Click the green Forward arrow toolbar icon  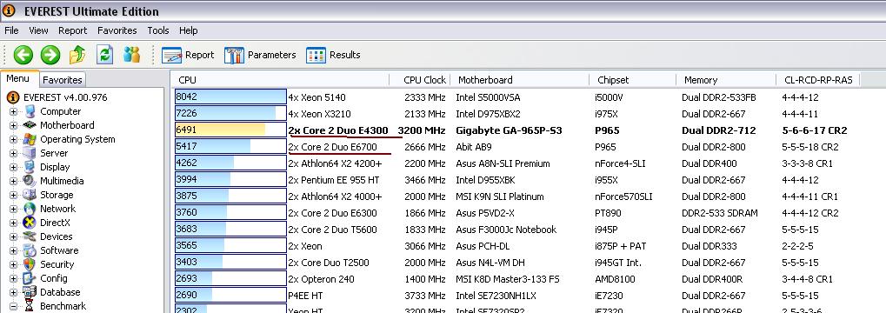50,55
